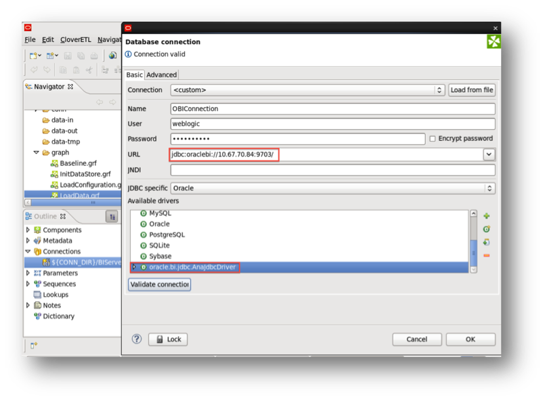The height and width of the screenshot is (401, 545).
Task: Select the Sybase driver in list
Action: (x=160, y=256)
